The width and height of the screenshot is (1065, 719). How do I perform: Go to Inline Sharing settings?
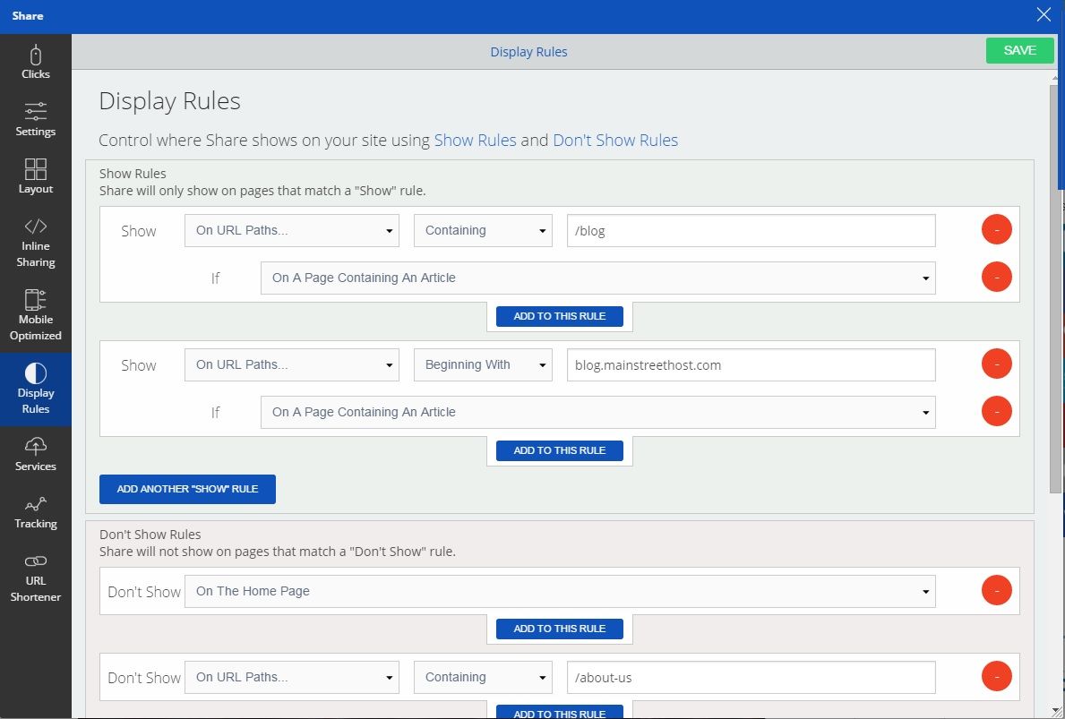pos(35,243)
